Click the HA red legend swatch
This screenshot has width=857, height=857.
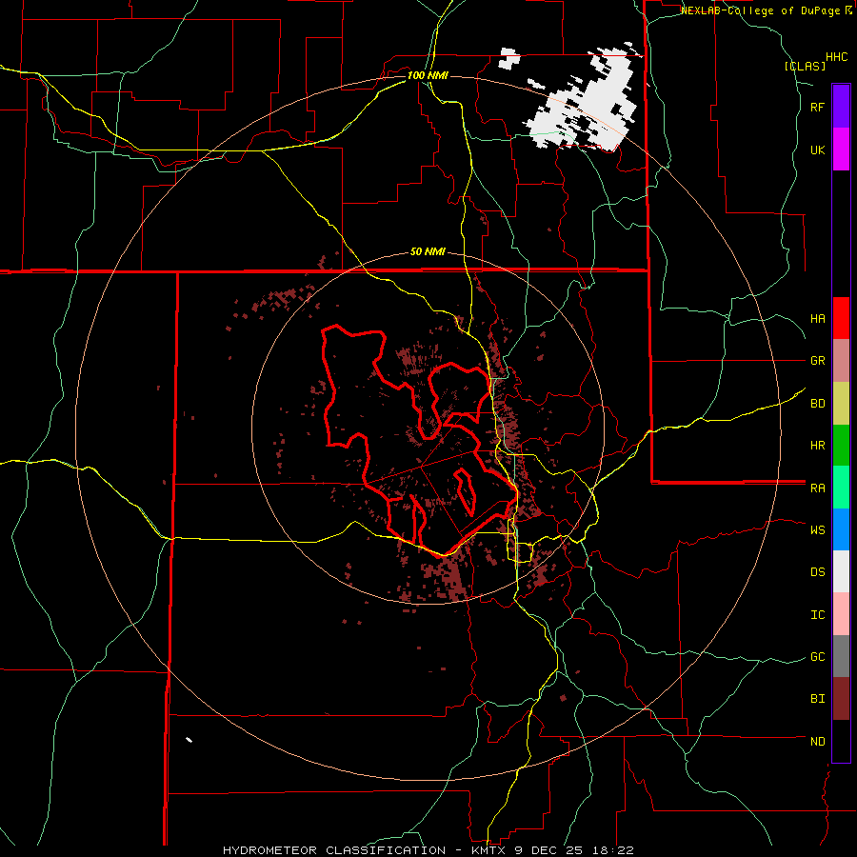point(841,318)
